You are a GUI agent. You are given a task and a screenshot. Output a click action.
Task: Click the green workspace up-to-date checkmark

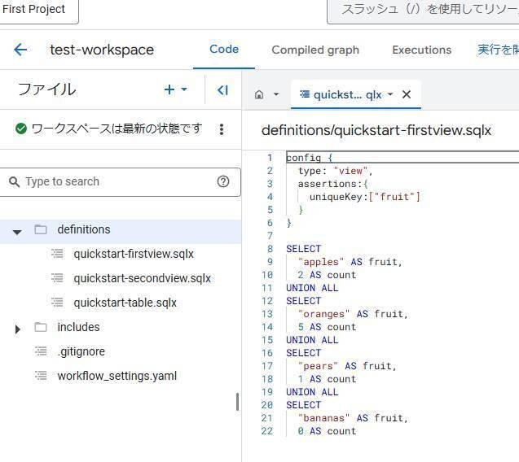click(21, 129)
